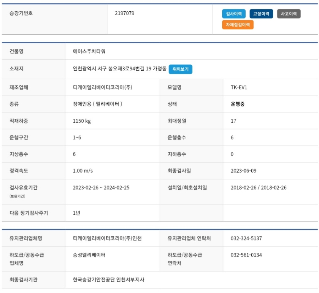Click the 다음 정기검사주기 label
The width and height of the screenshot is (319, 293).
coord(29,213)
